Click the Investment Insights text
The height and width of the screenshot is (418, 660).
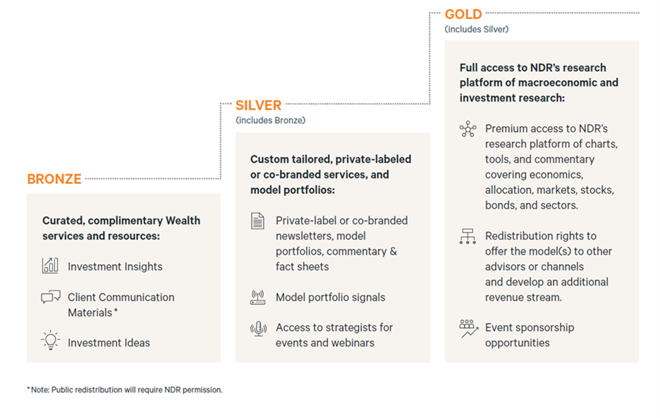click(115, 266)
